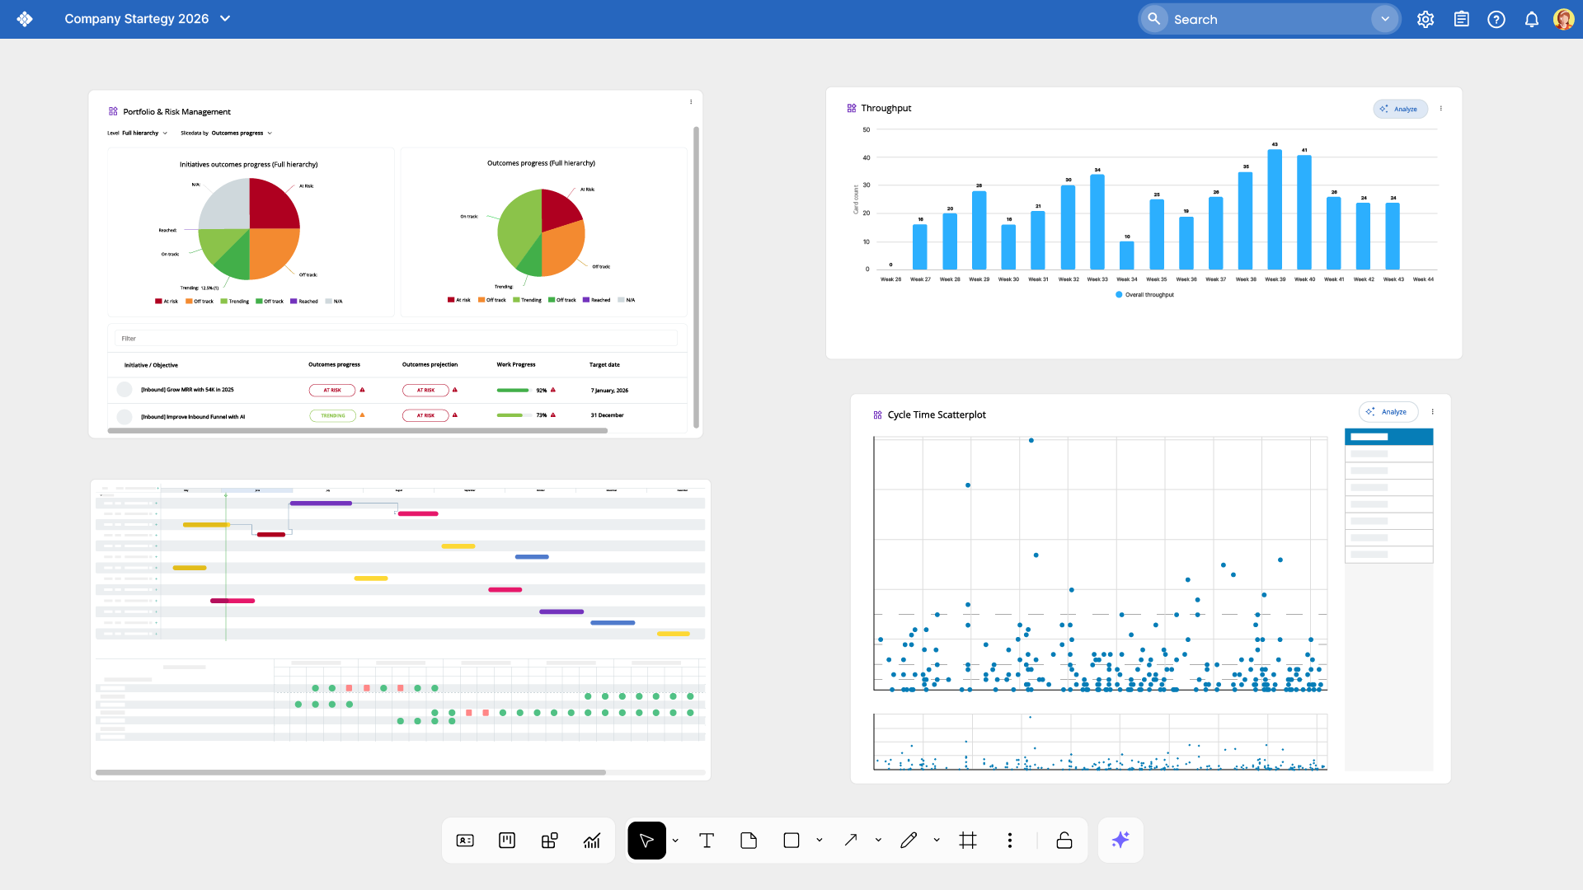This screenshot has width=1583, height=890.
Task: Add a kanban board widget
Action: tap(507, 841)
